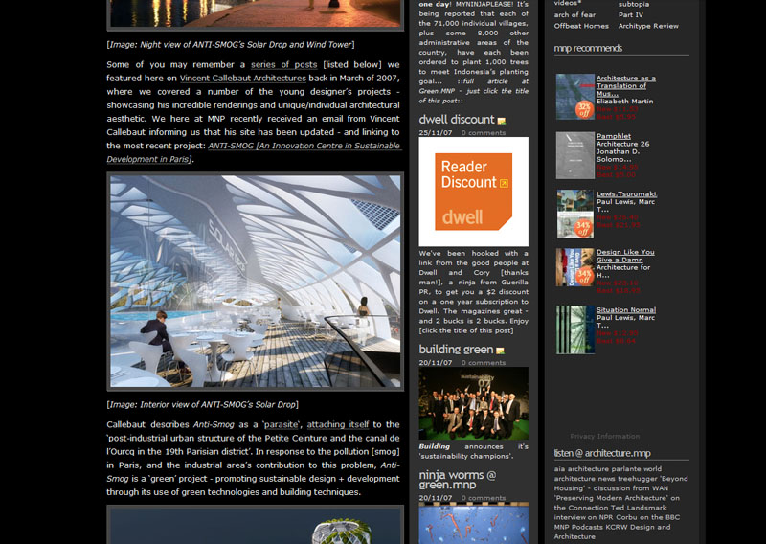
Task: Open the 'Architype Review' sidebar link
Action: (648, 26)
